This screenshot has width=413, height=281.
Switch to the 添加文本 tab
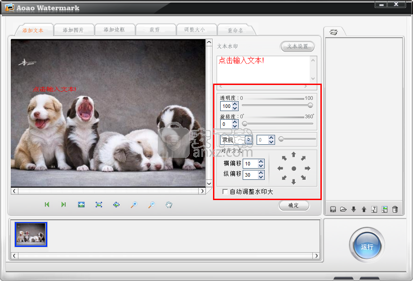tap(33, 31)
